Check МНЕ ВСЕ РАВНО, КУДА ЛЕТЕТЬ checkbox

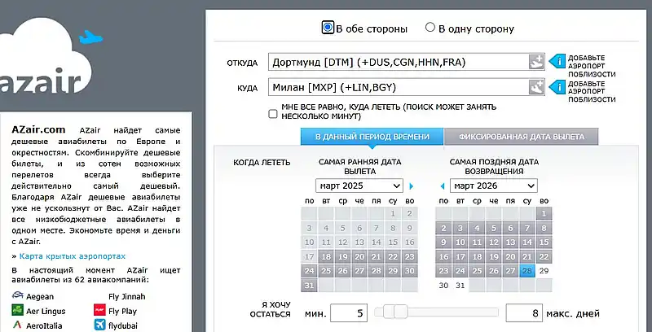(273, 114)
